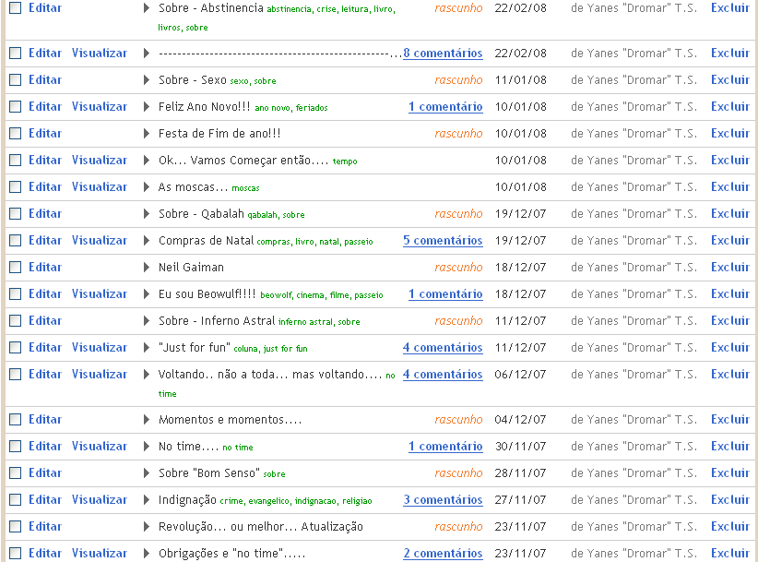
Task: Open 1 comentário on Eu sou Beowulf!!!!
Action: 445,294
